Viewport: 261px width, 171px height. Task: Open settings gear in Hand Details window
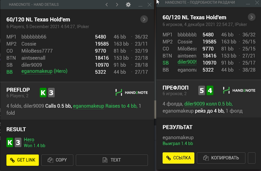(128, 4)
